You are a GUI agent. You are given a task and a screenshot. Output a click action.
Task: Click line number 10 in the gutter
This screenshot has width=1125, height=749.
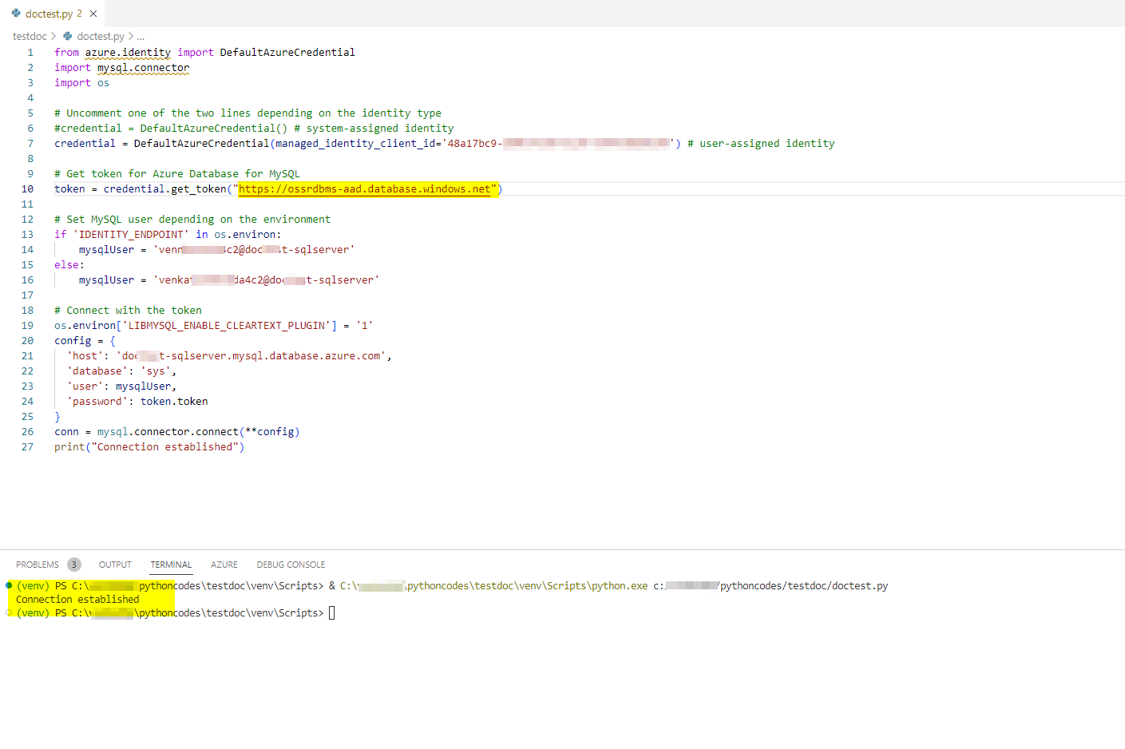[x=27, y=188]
